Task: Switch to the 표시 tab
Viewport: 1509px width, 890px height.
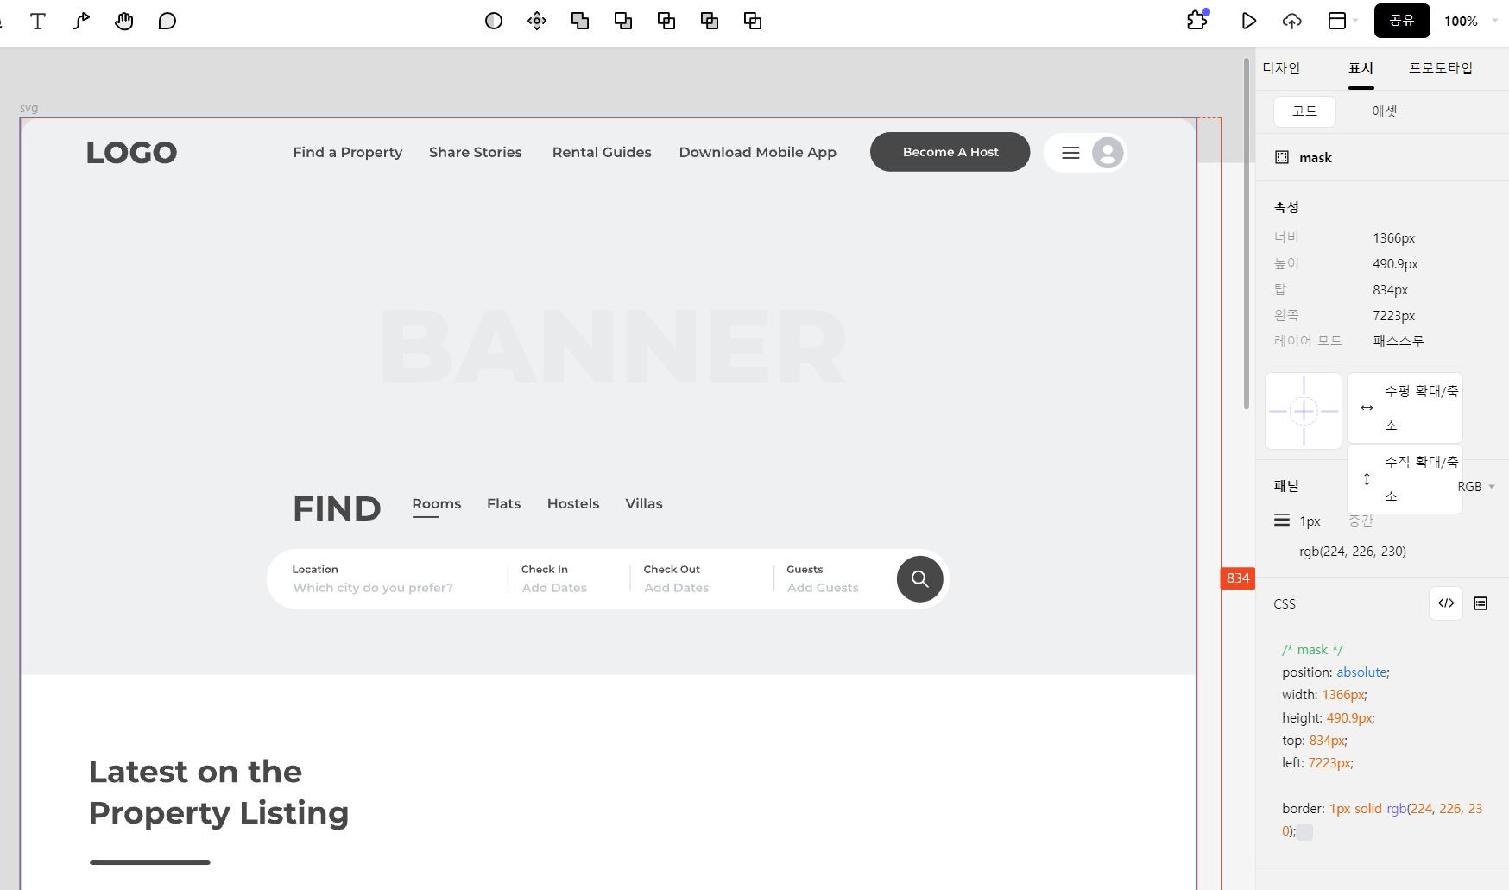Action: click(x=1361, y=68)
